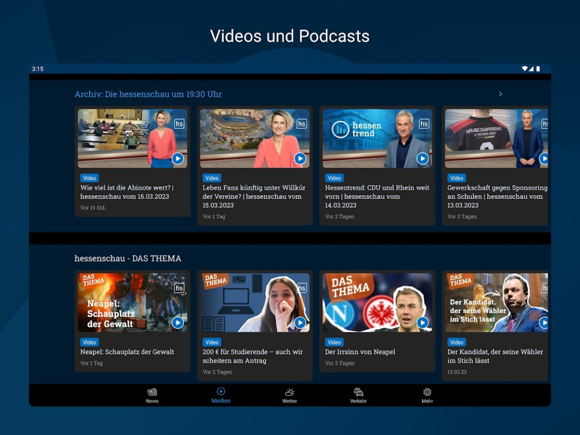Open the Gewerkschaft gegen Sponsoring thumbnail

click(496, 138)
